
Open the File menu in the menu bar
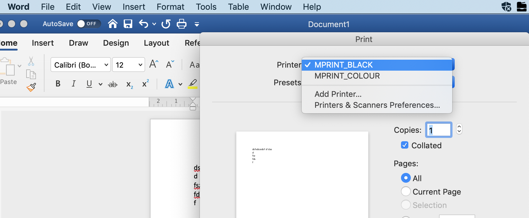[x=48, y=7]
